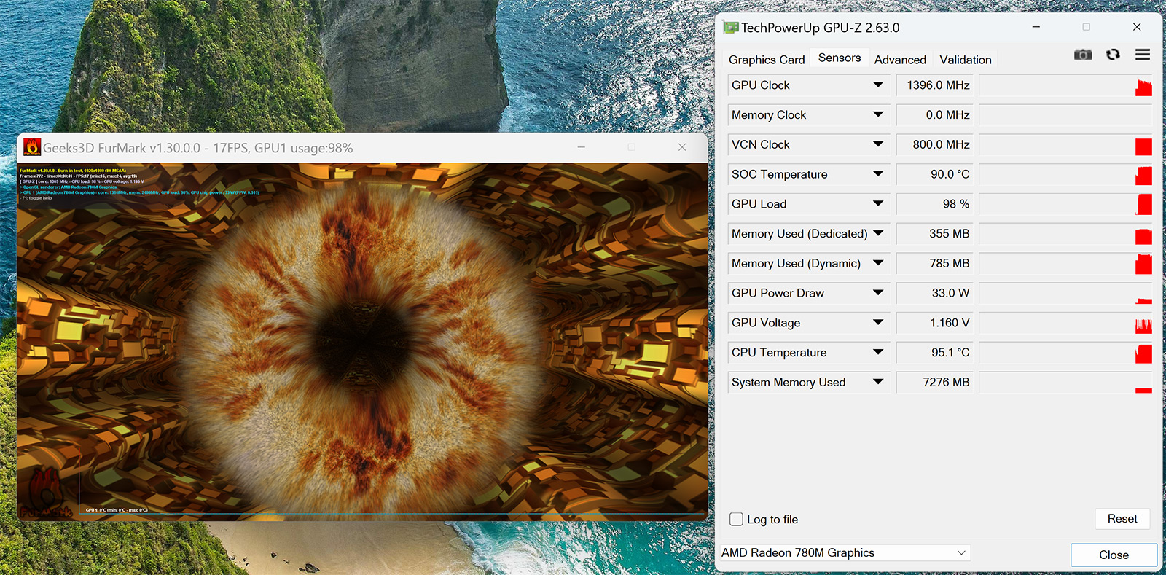1166x575 pixels.
Task: Enable the Log to file checkbox
Action: (x=737, y=519)
